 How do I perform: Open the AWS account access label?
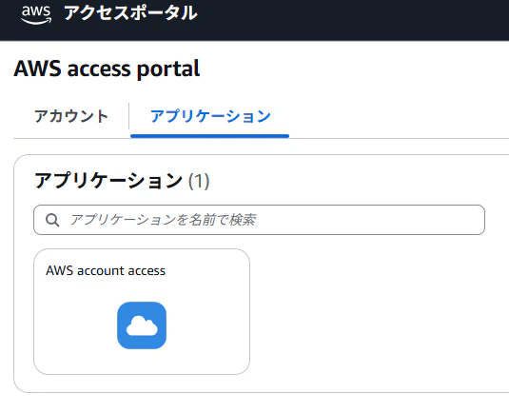106,270
